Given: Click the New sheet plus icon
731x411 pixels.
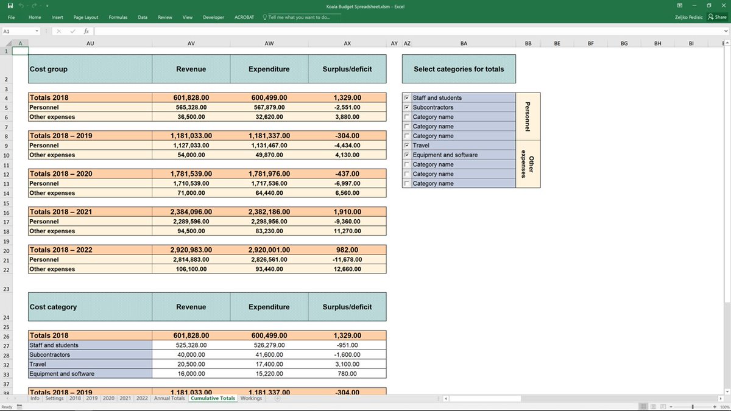Looking at the screenshot, I should coord(277,398).
